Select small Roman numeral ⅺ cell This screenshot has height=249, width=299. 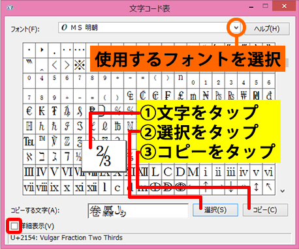tap(80, 187)
